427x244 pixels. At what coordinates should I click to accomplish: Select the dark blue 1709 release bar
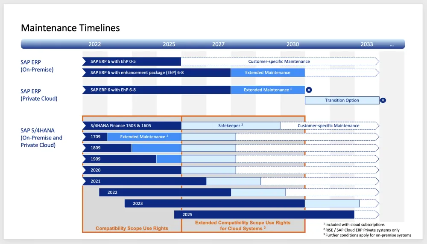coord(94,137)
